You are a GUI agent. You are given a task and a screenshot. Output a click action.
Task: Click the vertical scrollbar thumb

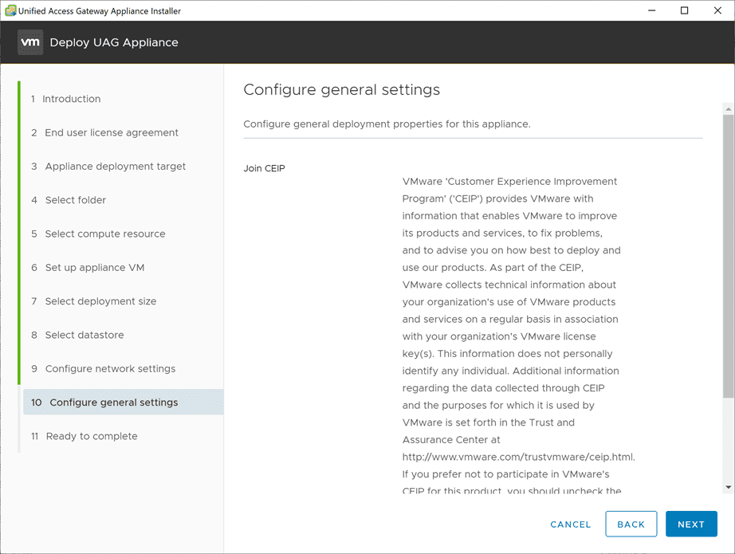[729, 255]
